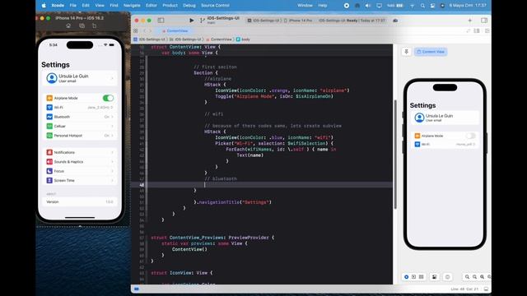The height and width of the screenshot is (296, 527).
Task: Select the selectable preview mode icon
Action: 413,277
